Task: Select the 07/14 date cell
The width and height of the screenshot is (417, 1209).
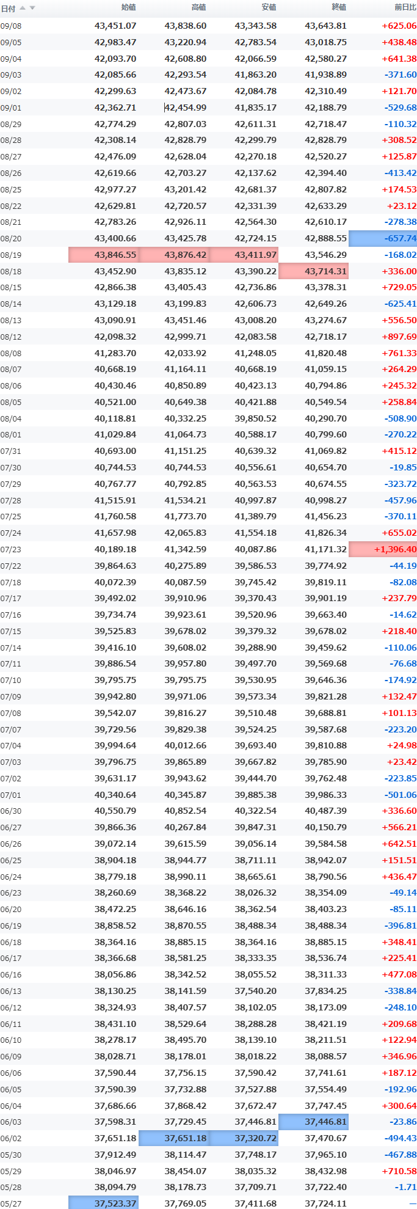Action: pos(11,648)
